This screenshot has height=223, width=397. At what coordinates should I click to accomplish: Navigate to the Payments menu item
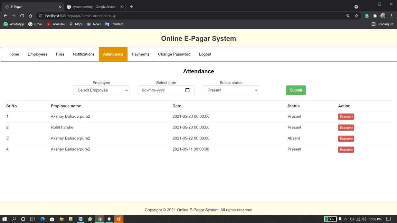tap(141, 54)
